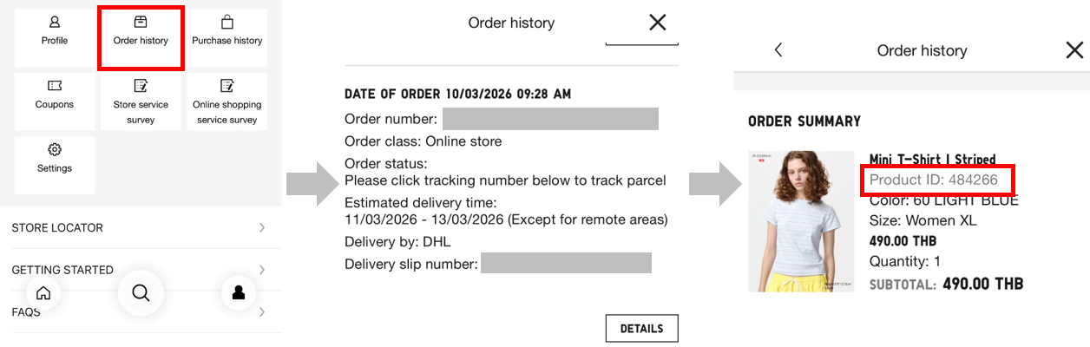Viewport: 1090px width, 347px height.
Task: Click the DETAILS button
Action: tap(641, 329)
